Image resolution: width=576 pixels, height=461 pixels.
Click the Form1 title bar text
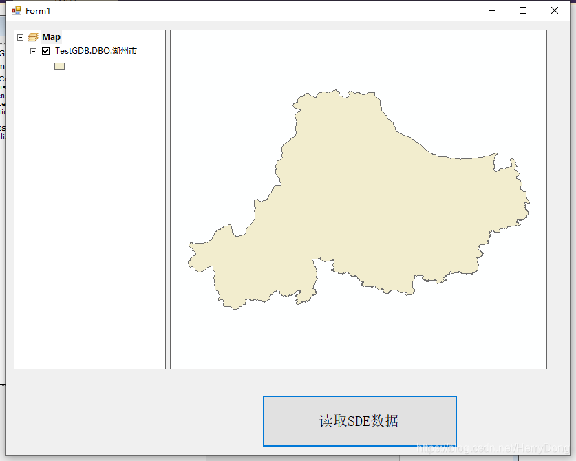click(37, 10)
